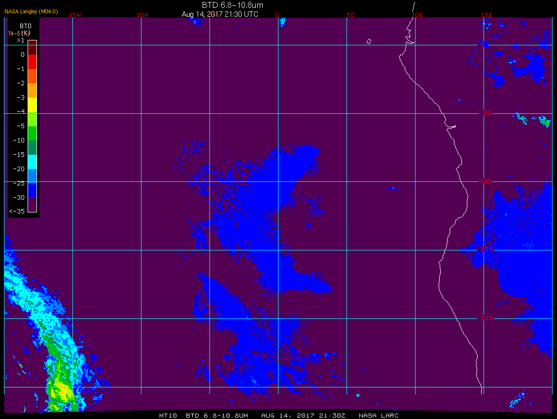Click the "-20" legend value

(19, 169)
